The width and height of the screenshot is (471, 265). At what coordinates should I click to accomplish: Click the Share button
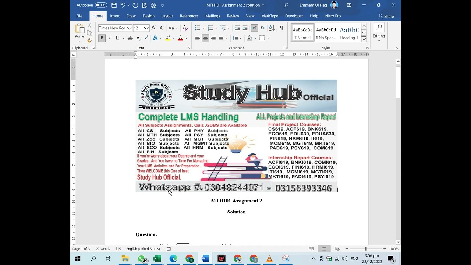click(x=386, y=17)
